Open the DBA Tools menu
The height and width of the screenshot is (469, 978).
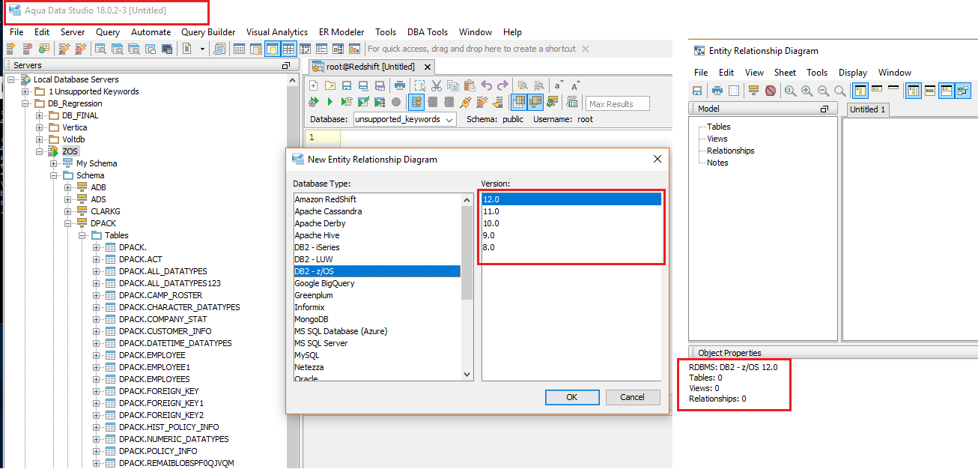(x=428, y=32)
